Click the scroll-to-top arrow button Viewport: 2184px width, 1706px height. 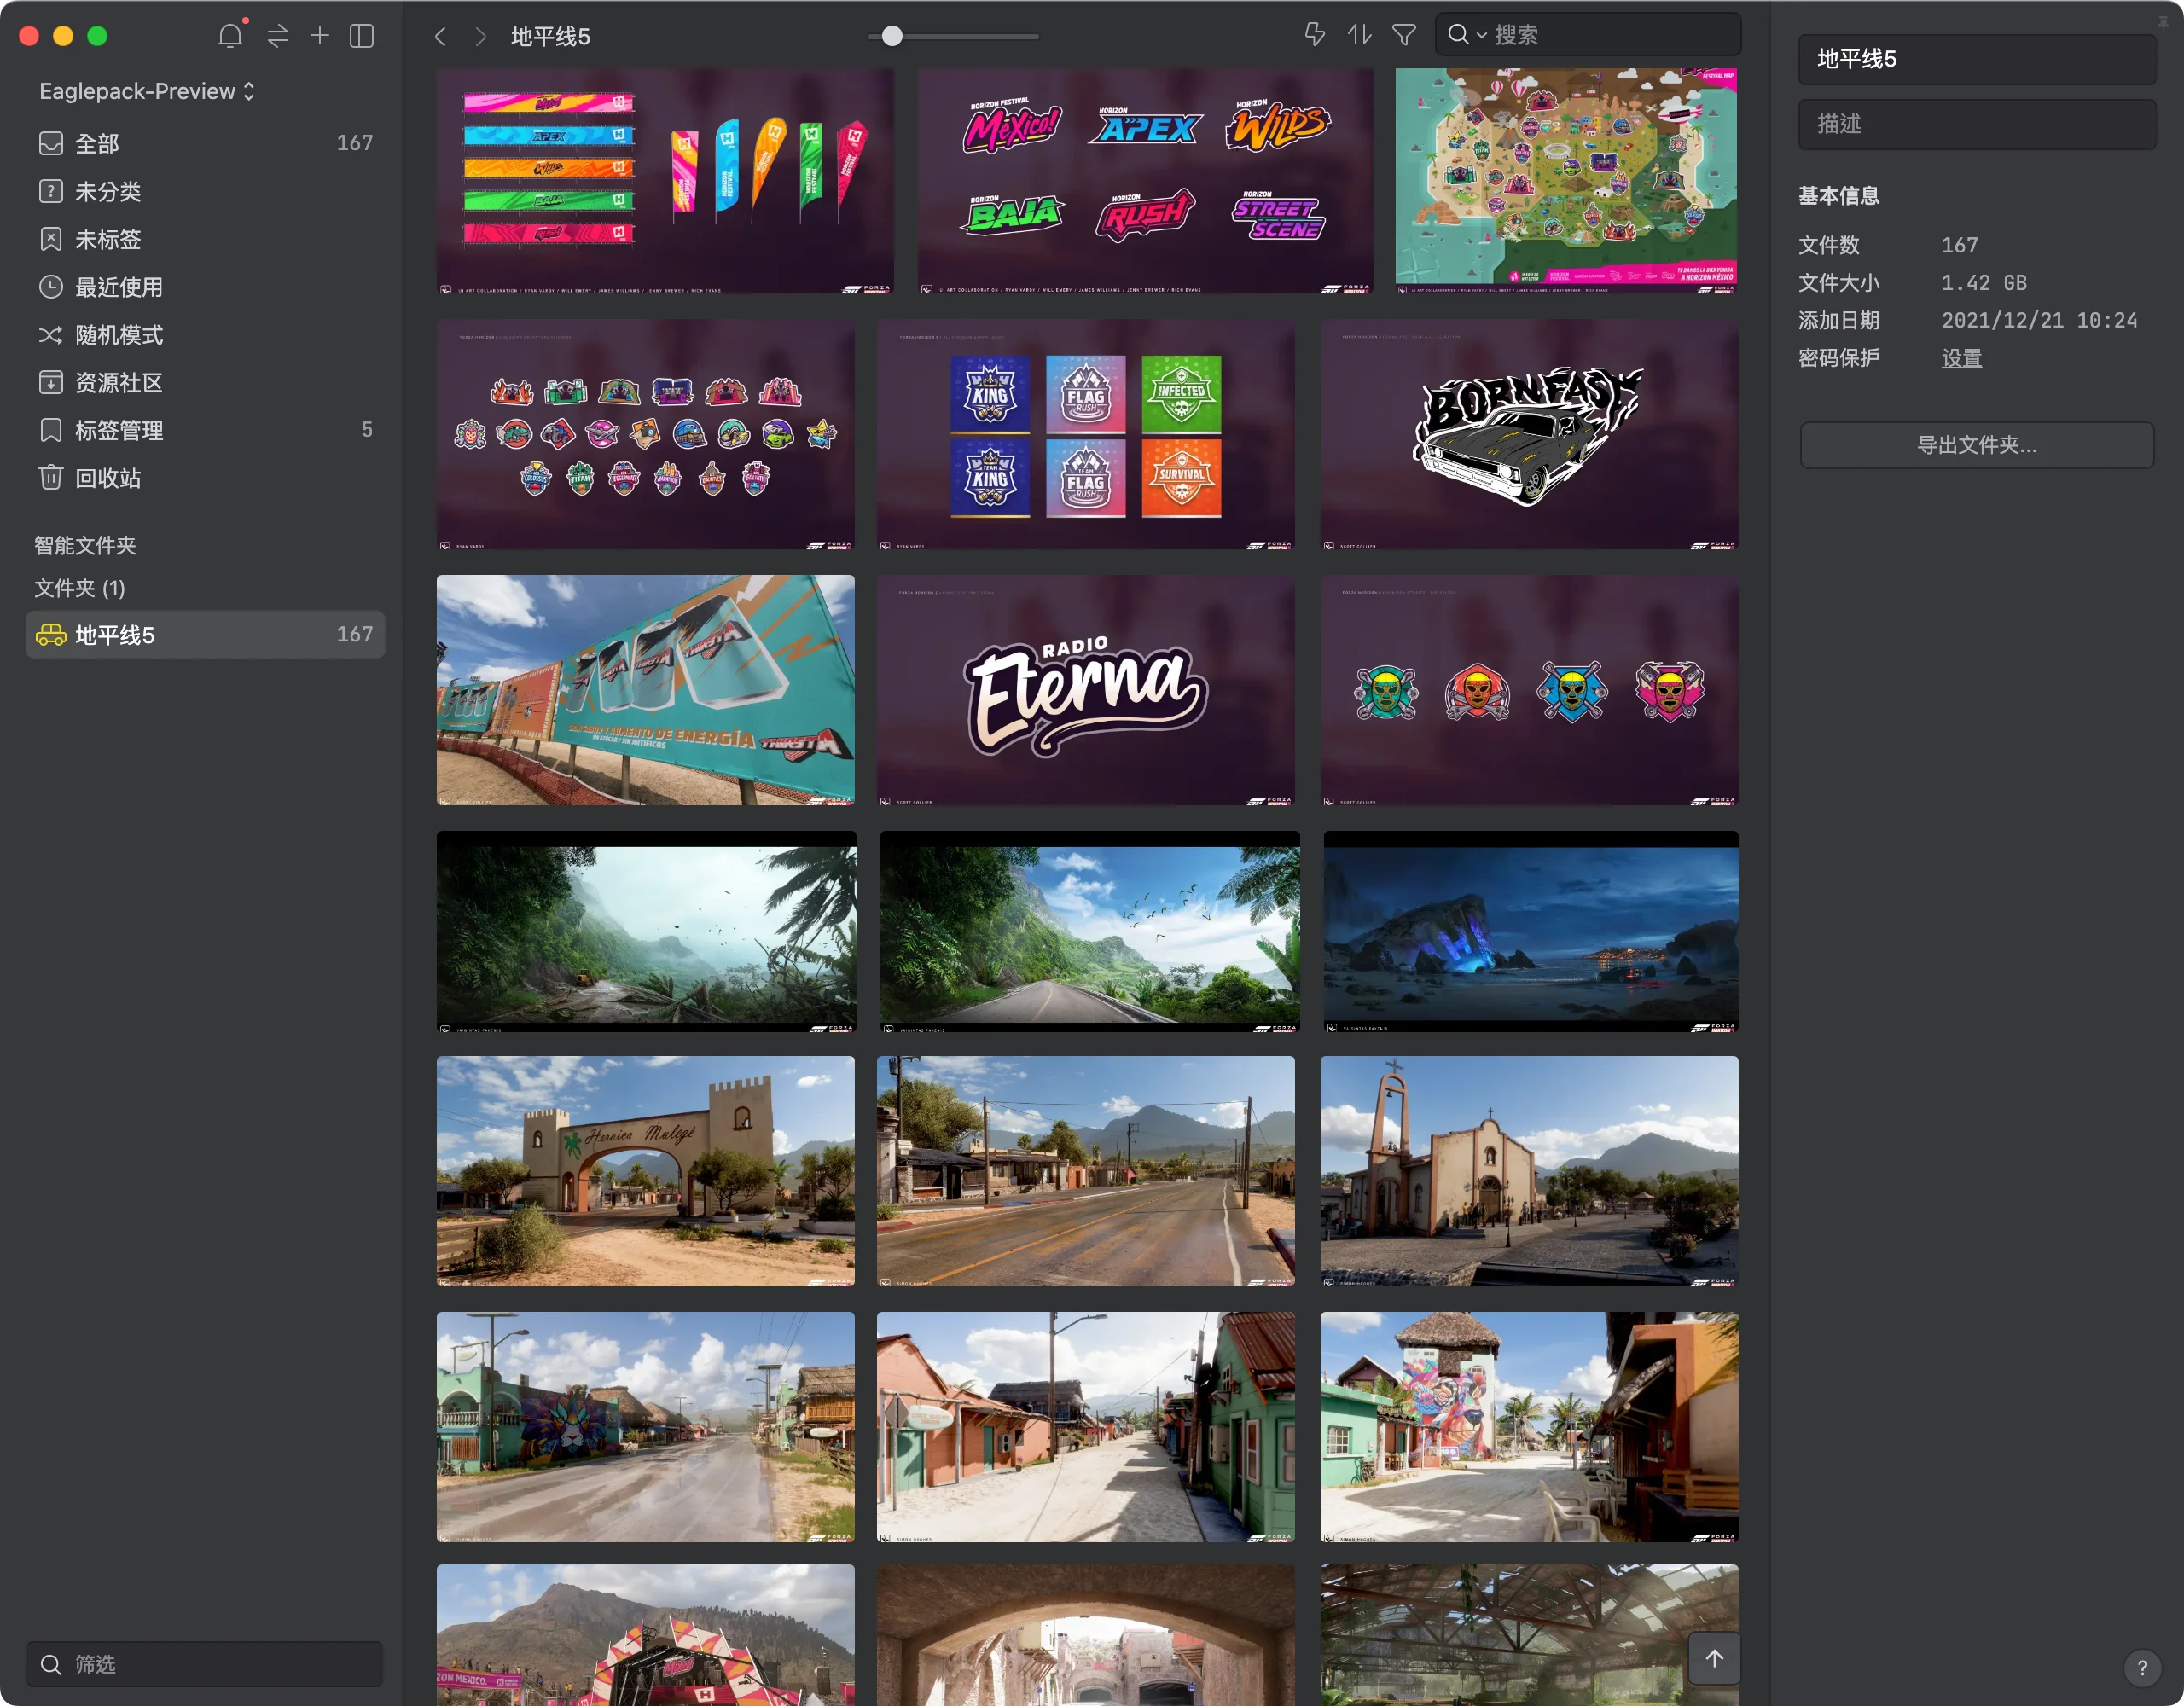click(1714, 1659)
